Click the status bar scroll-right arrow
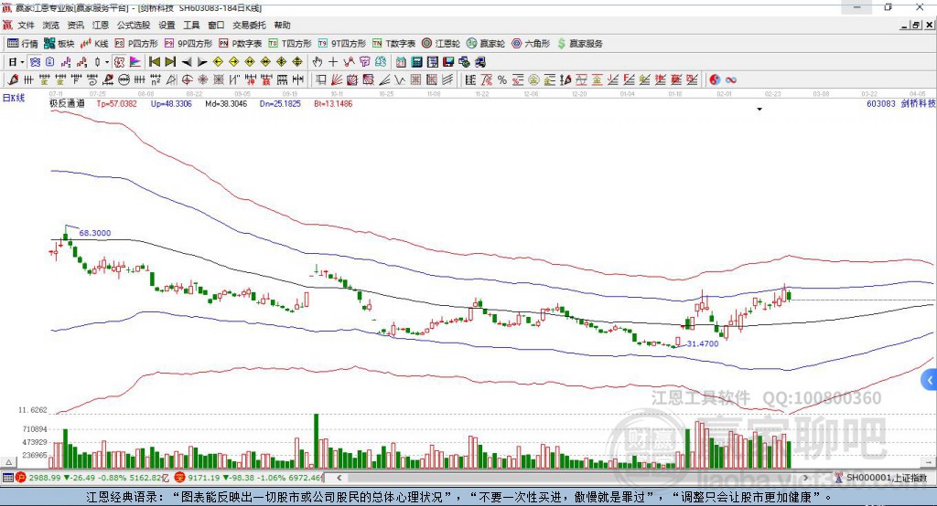This screenshot has width=937, height=506. click(x=805, y=478)
